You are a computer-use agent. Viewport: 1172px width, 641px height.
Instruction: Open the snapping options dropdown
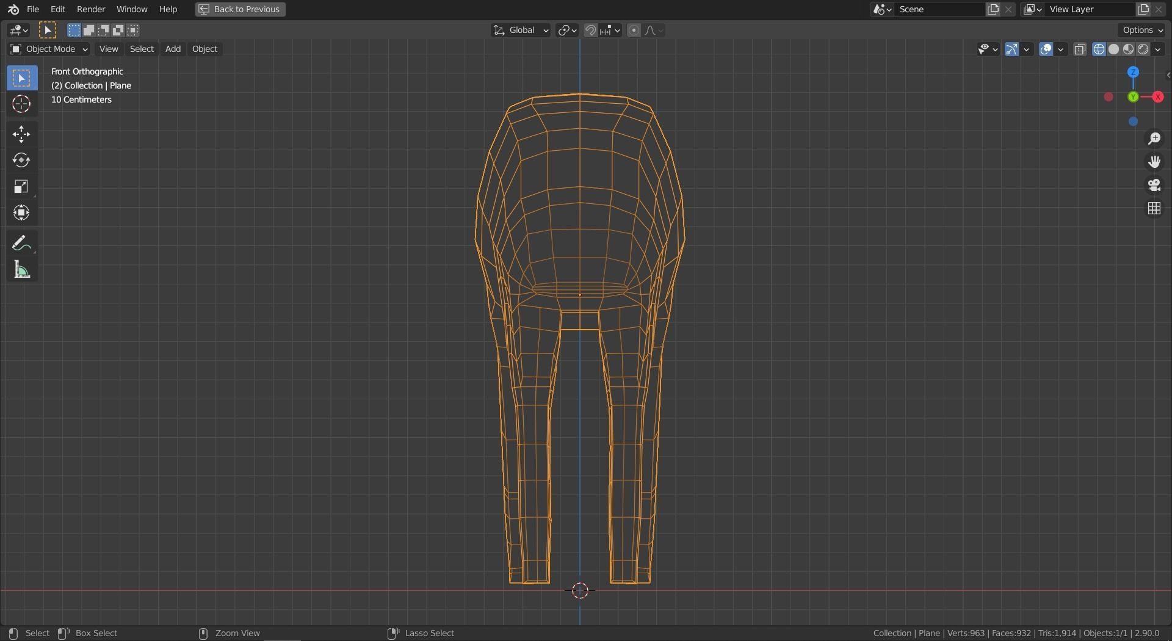click(x=610, y=30)
